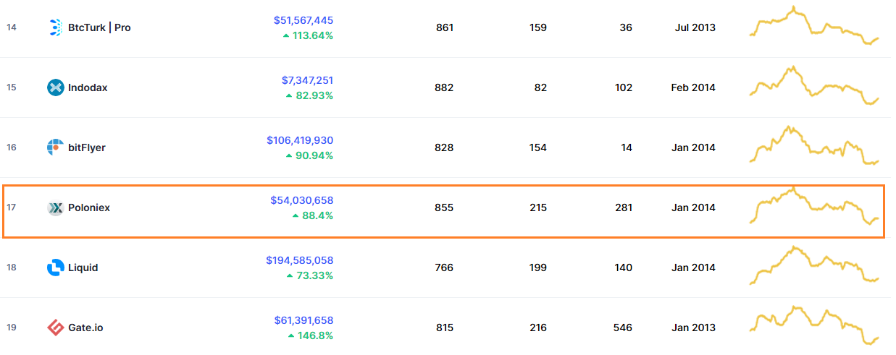Click BtcTurk volume $51,567,445

[x=303, y=20]
